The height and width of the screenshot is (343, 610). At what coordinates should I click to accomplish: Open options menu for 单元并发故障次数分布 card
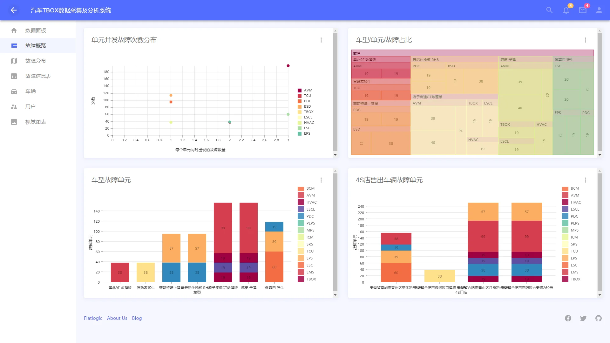[321, 40]
